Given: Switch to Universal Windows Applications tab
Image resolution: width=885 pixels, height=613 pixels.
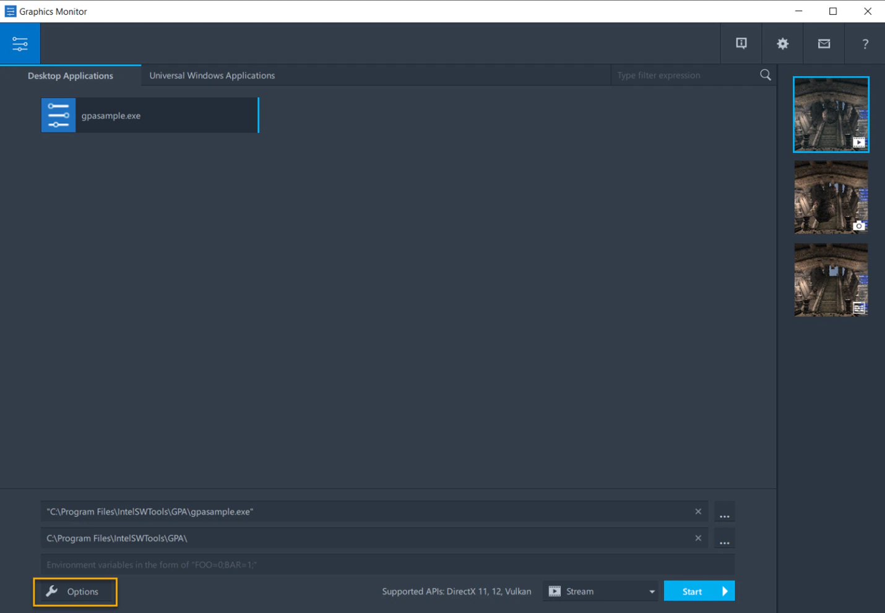Looking at the screenshot, I should pyautogui.click(x=212, y=75).
